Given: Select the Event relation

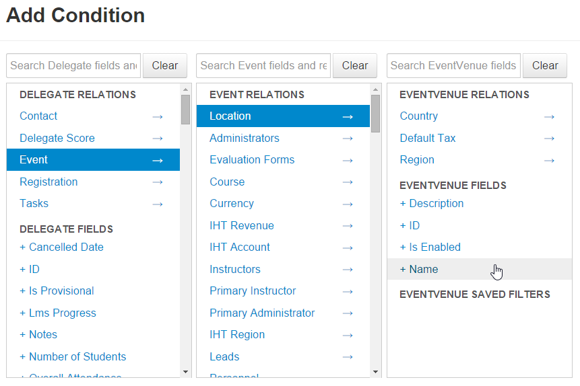Looking at the screenshot, I should [x=93, y=159].
